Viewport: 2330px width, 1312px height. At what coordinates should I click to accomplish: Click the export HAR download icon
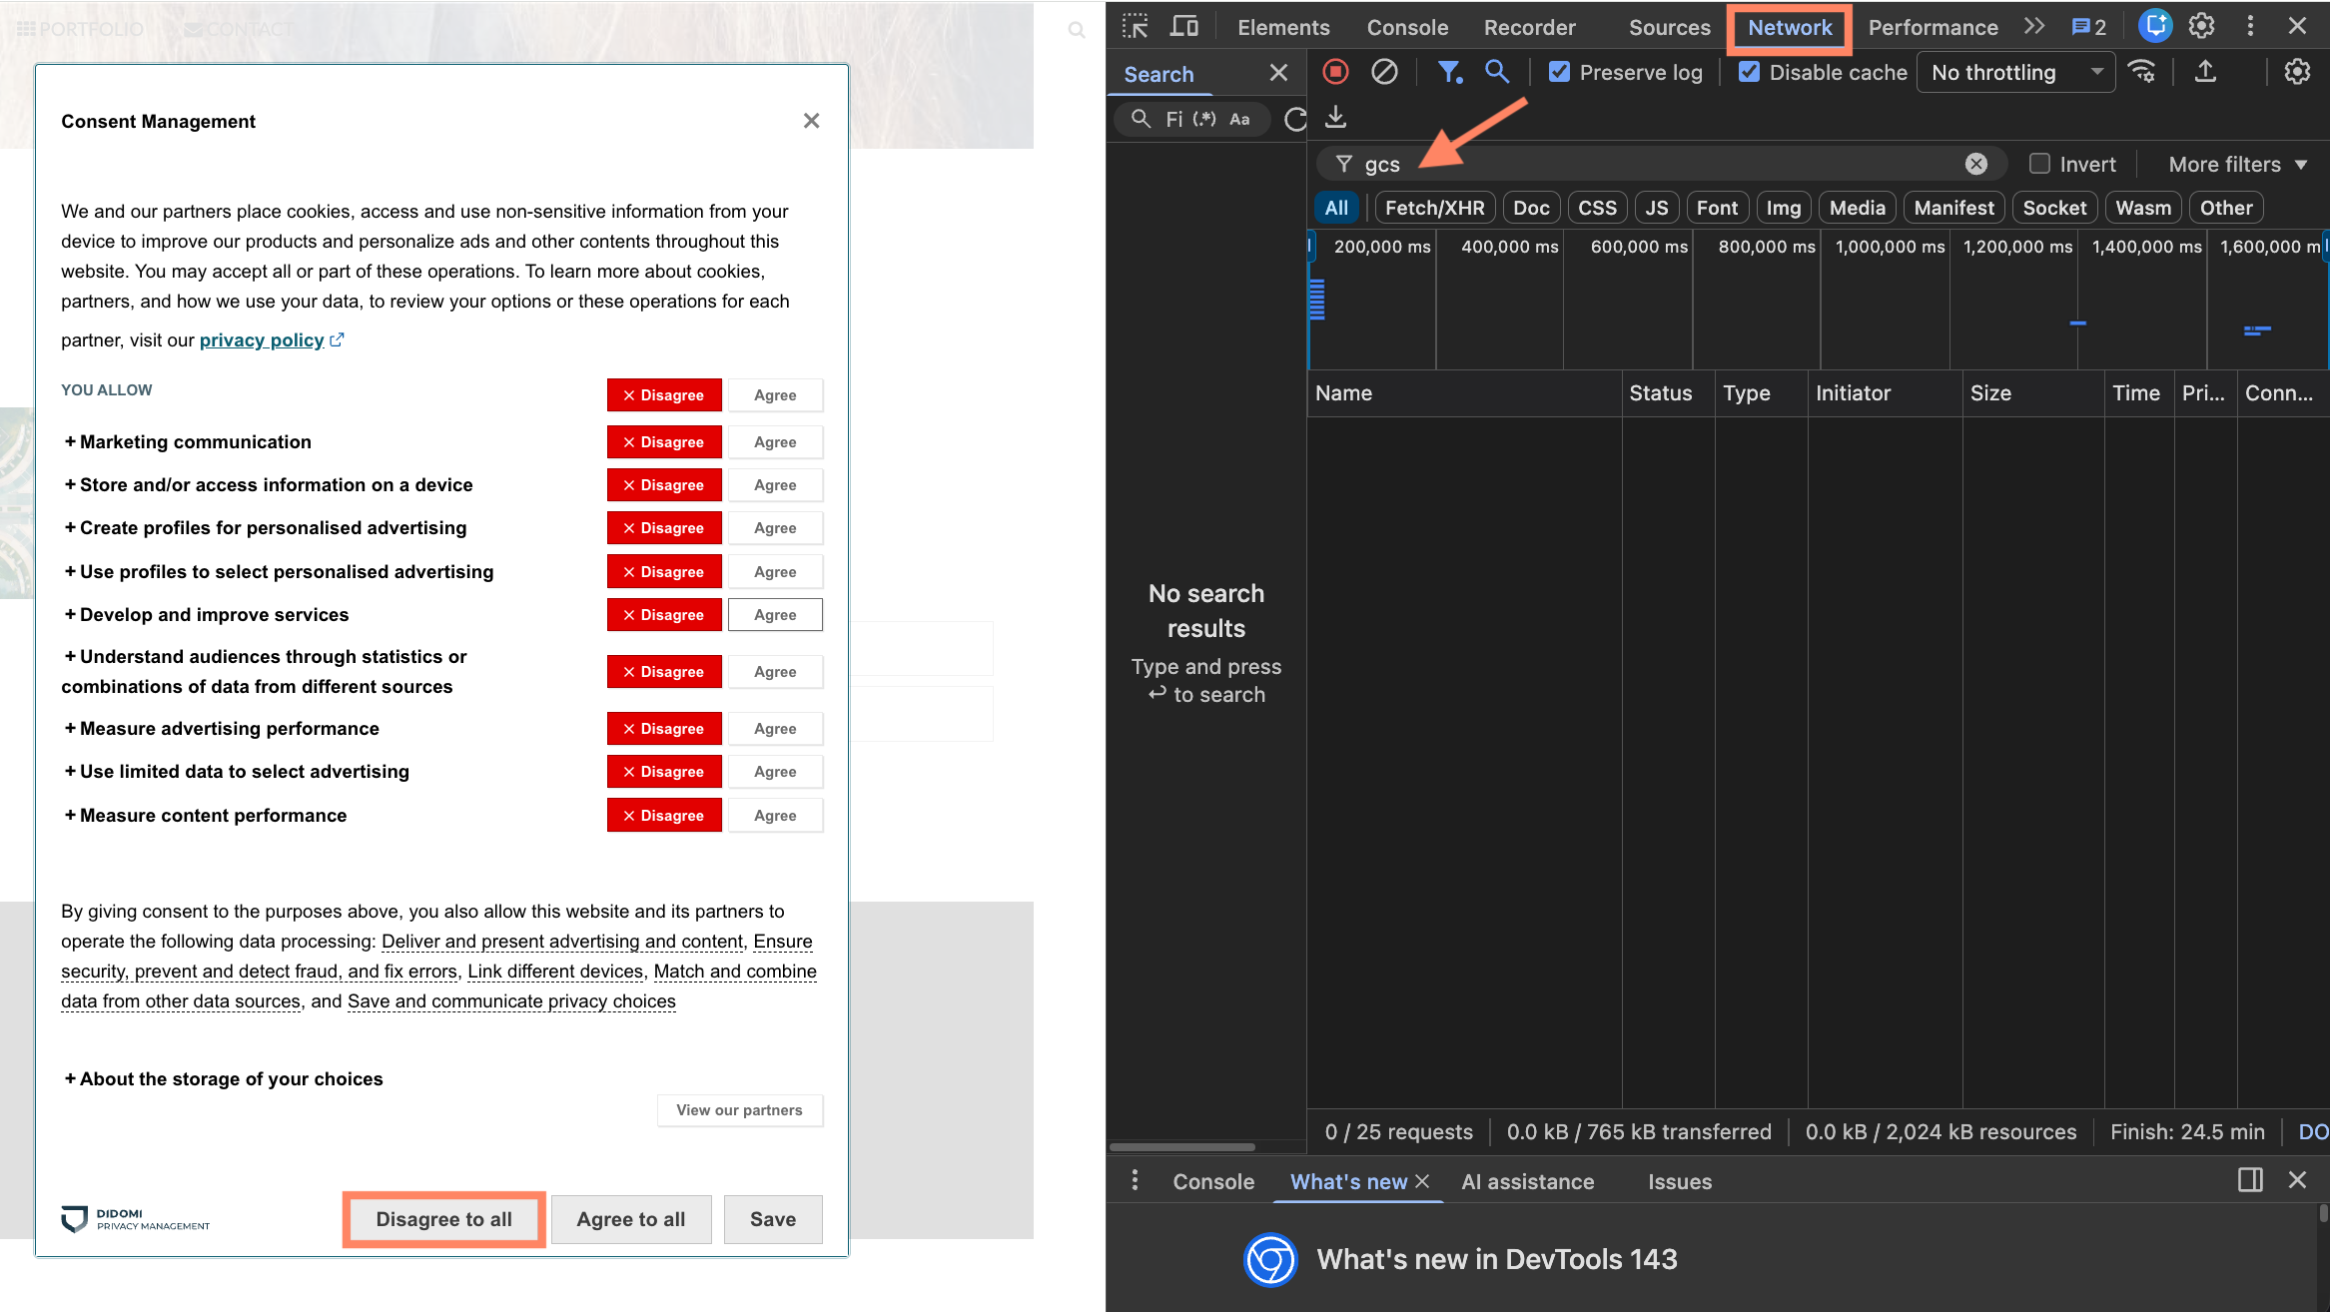(x=1335, y=118)
